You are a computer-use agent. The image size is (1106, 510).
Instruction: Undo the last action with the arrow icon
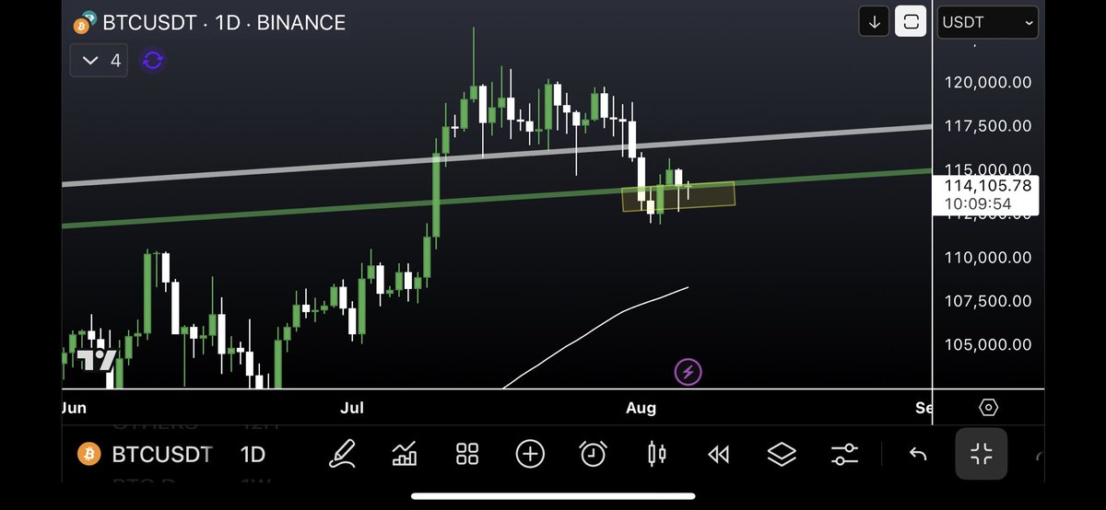coord(918,454)
